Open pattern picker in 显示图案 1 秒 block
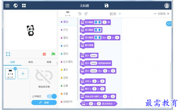 (x=98, y=22)
